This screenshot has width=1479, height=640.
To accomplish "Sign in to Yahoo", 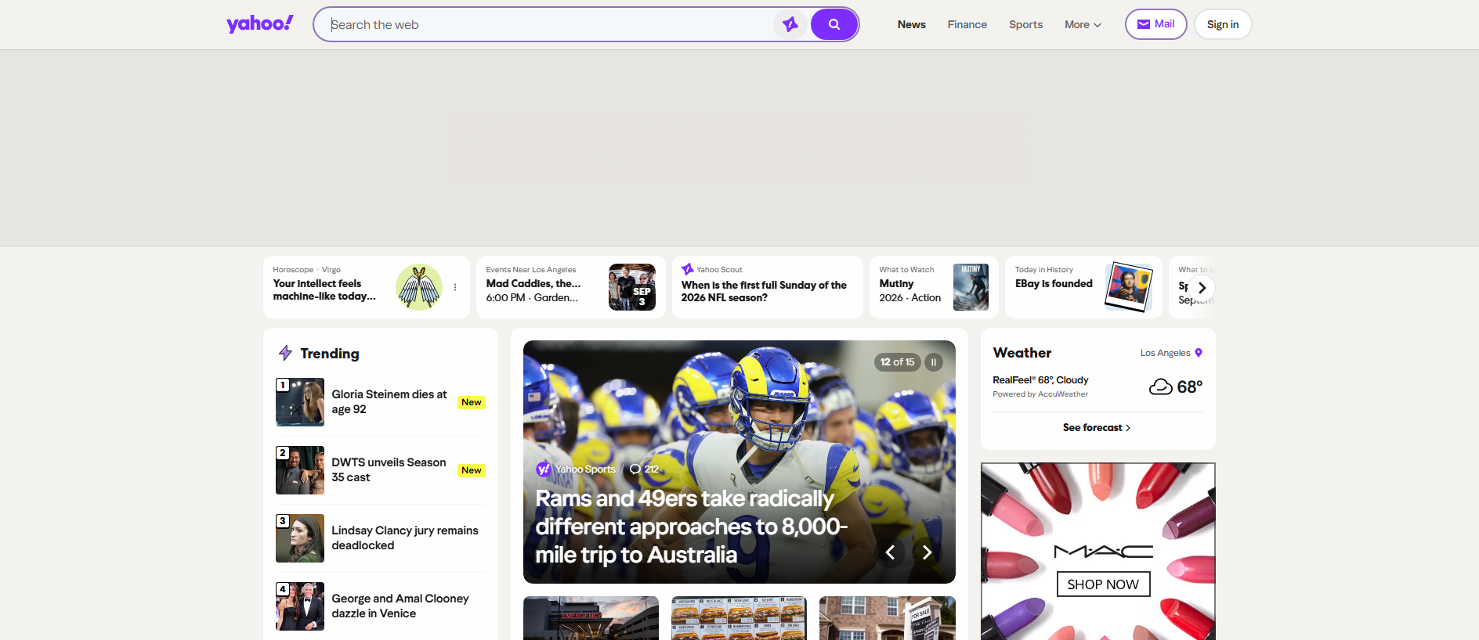I will tap(1223, 24).
